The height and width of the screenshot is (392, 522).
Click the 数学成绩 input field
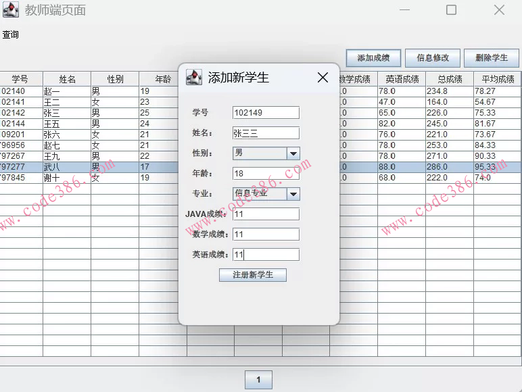point(266,235)
